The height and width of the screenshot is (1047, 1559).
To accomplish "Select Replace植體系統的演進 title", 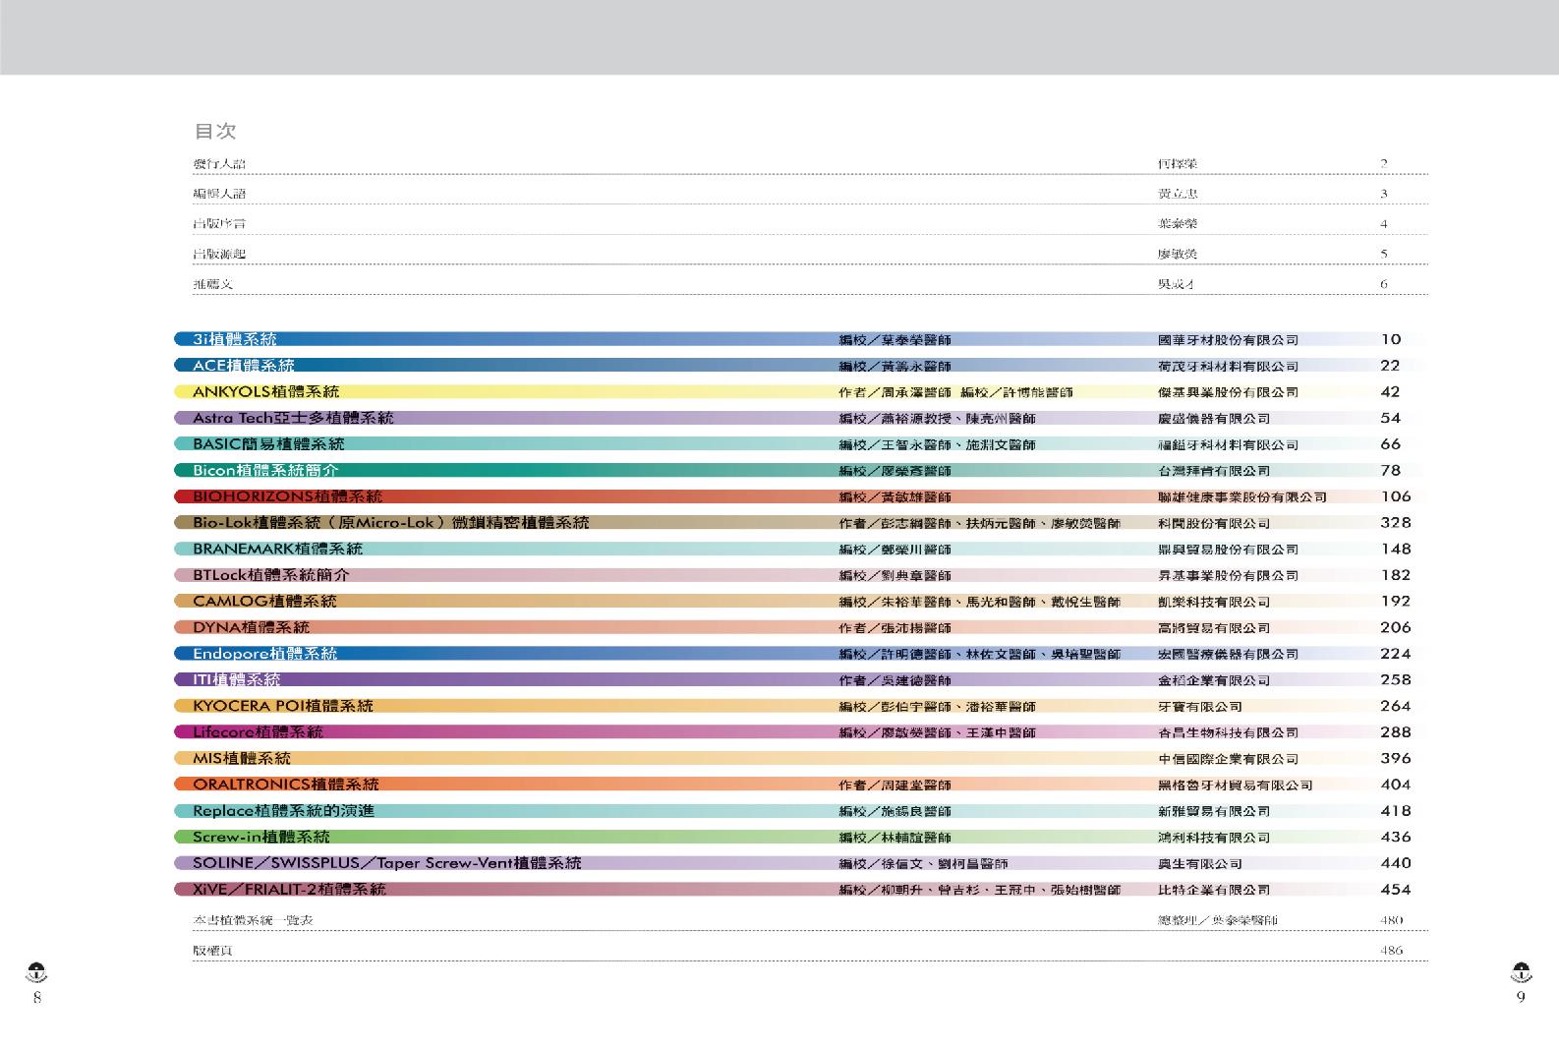I will tap(283, 811).
